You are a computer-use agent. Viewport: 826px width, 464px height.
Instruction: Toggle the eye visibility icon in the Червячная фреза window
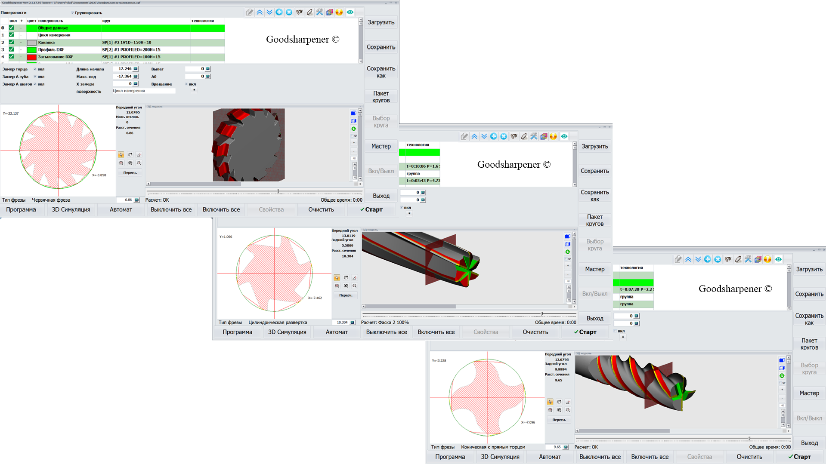pyautogui.click(x=350, y=12)
